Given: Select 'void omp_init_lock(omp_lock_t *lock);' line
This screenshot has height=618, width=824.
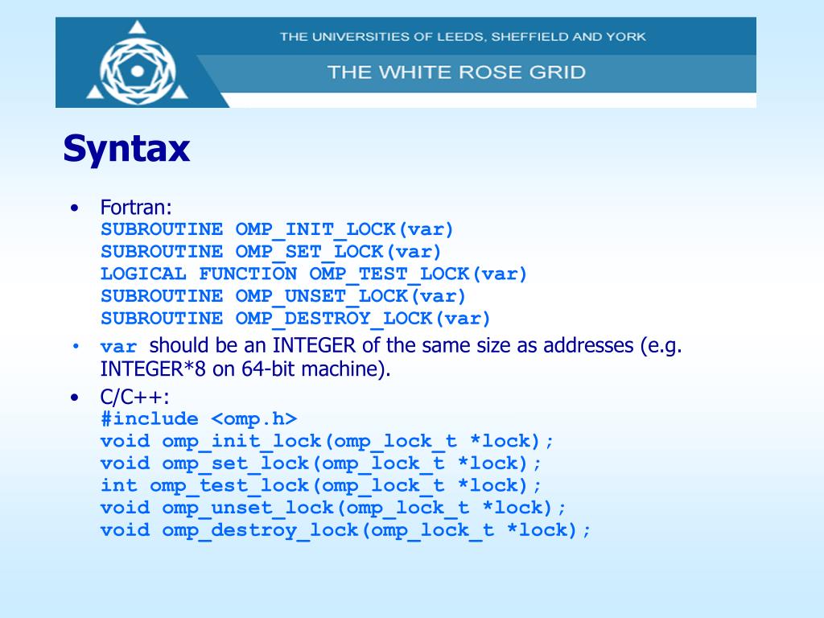Looking at the screenshot, I should 327,441.
